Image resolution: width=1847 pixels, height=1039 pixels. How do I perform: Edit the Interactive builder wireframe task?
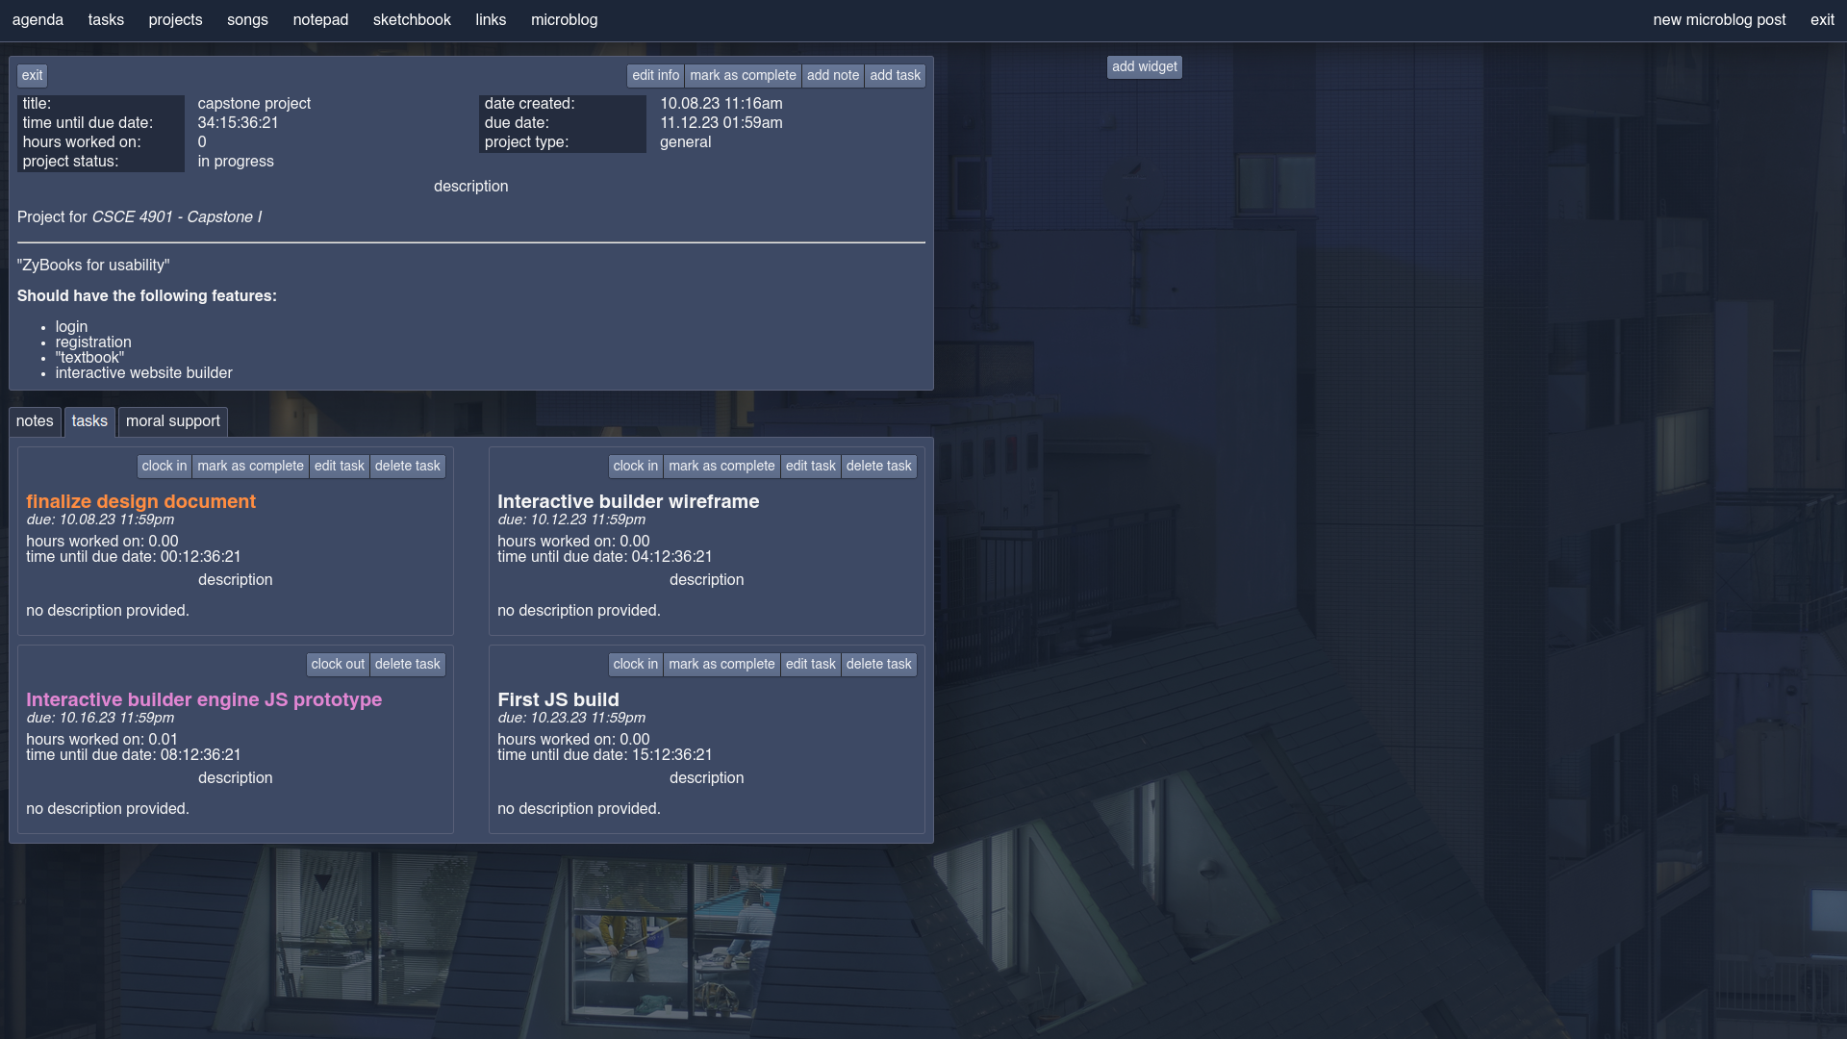pos(811,467)
